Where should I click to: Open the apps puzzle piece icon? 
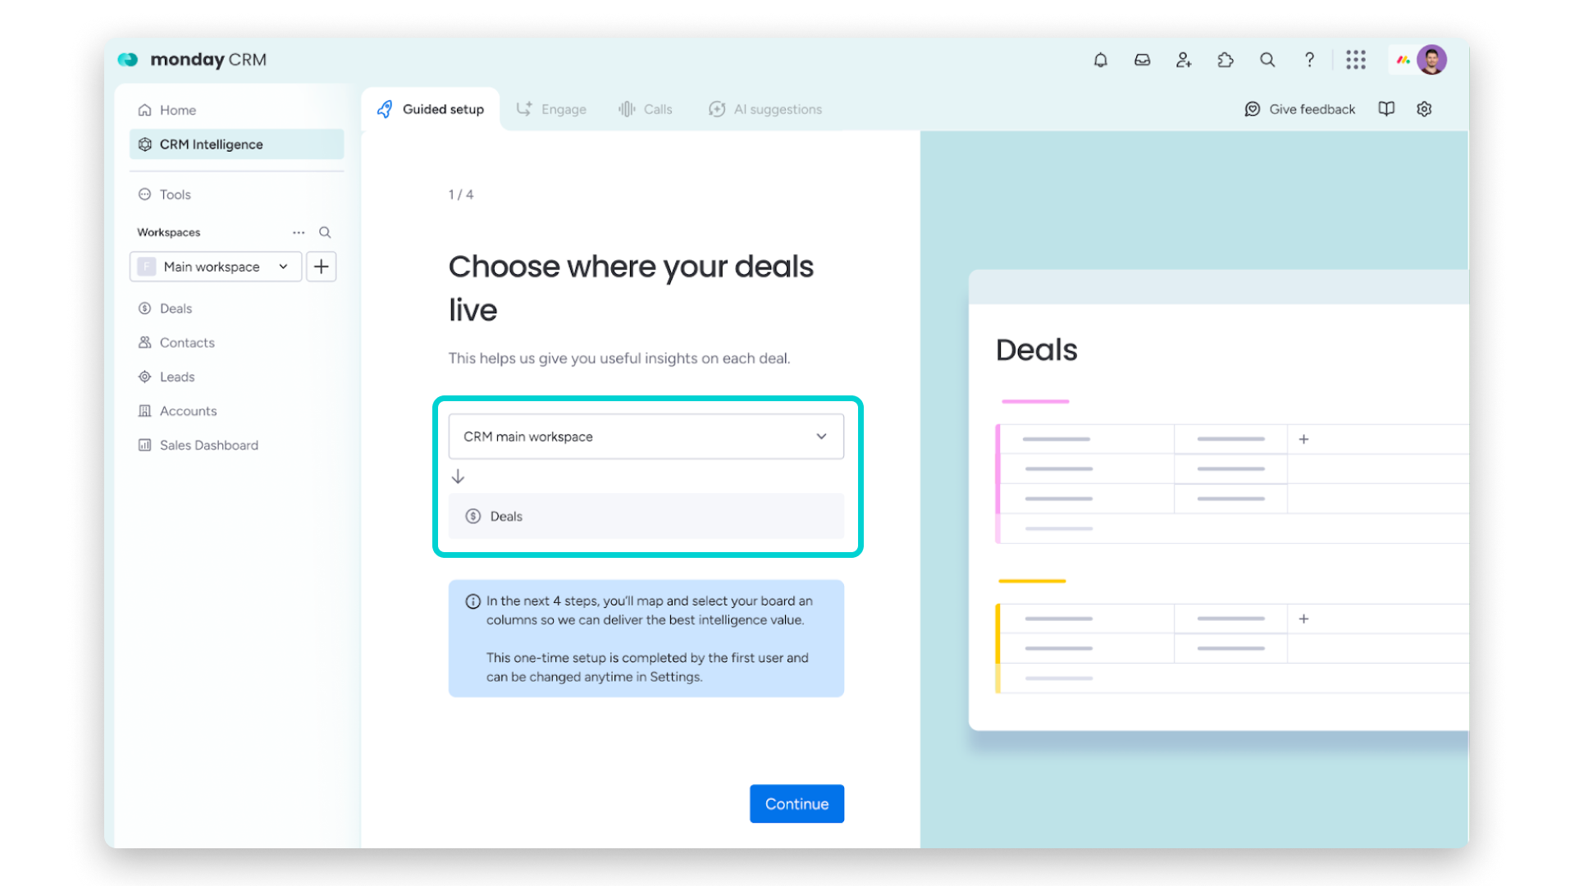1226,60
